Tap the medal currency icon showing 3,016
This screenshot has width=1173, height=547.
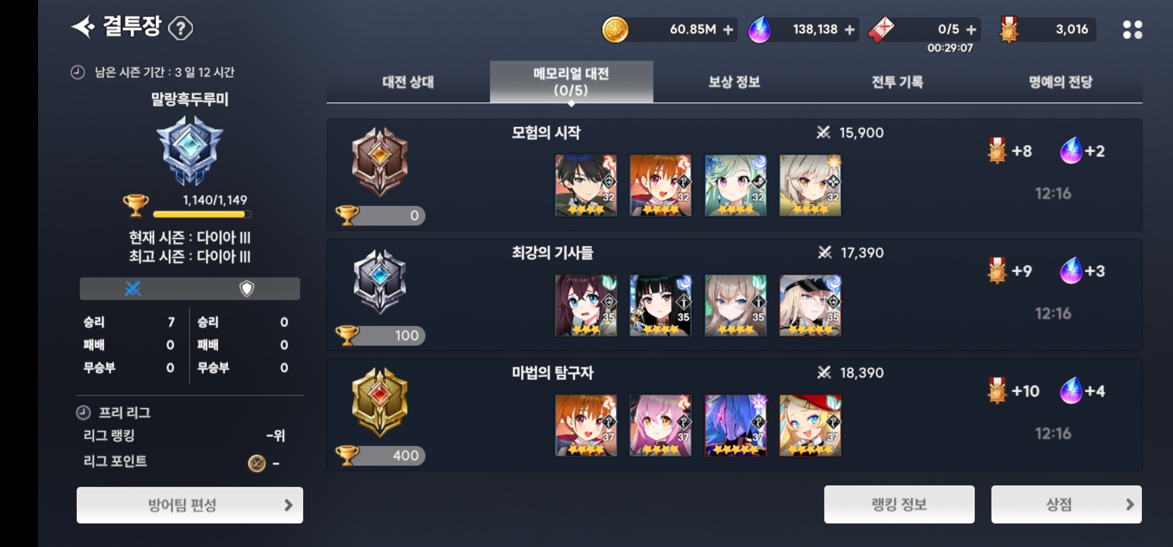pos(1008,29)
